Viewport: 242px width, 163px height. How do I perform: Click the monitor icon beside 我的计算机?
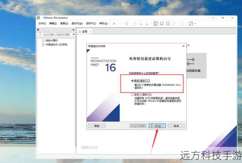pos(43,41)
